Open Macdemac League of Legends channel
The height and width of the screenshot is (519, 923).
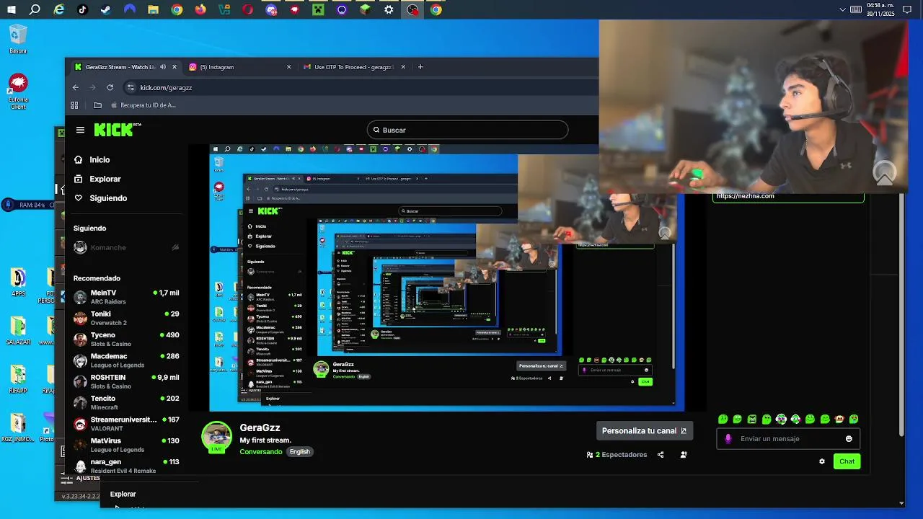[126, 360]
